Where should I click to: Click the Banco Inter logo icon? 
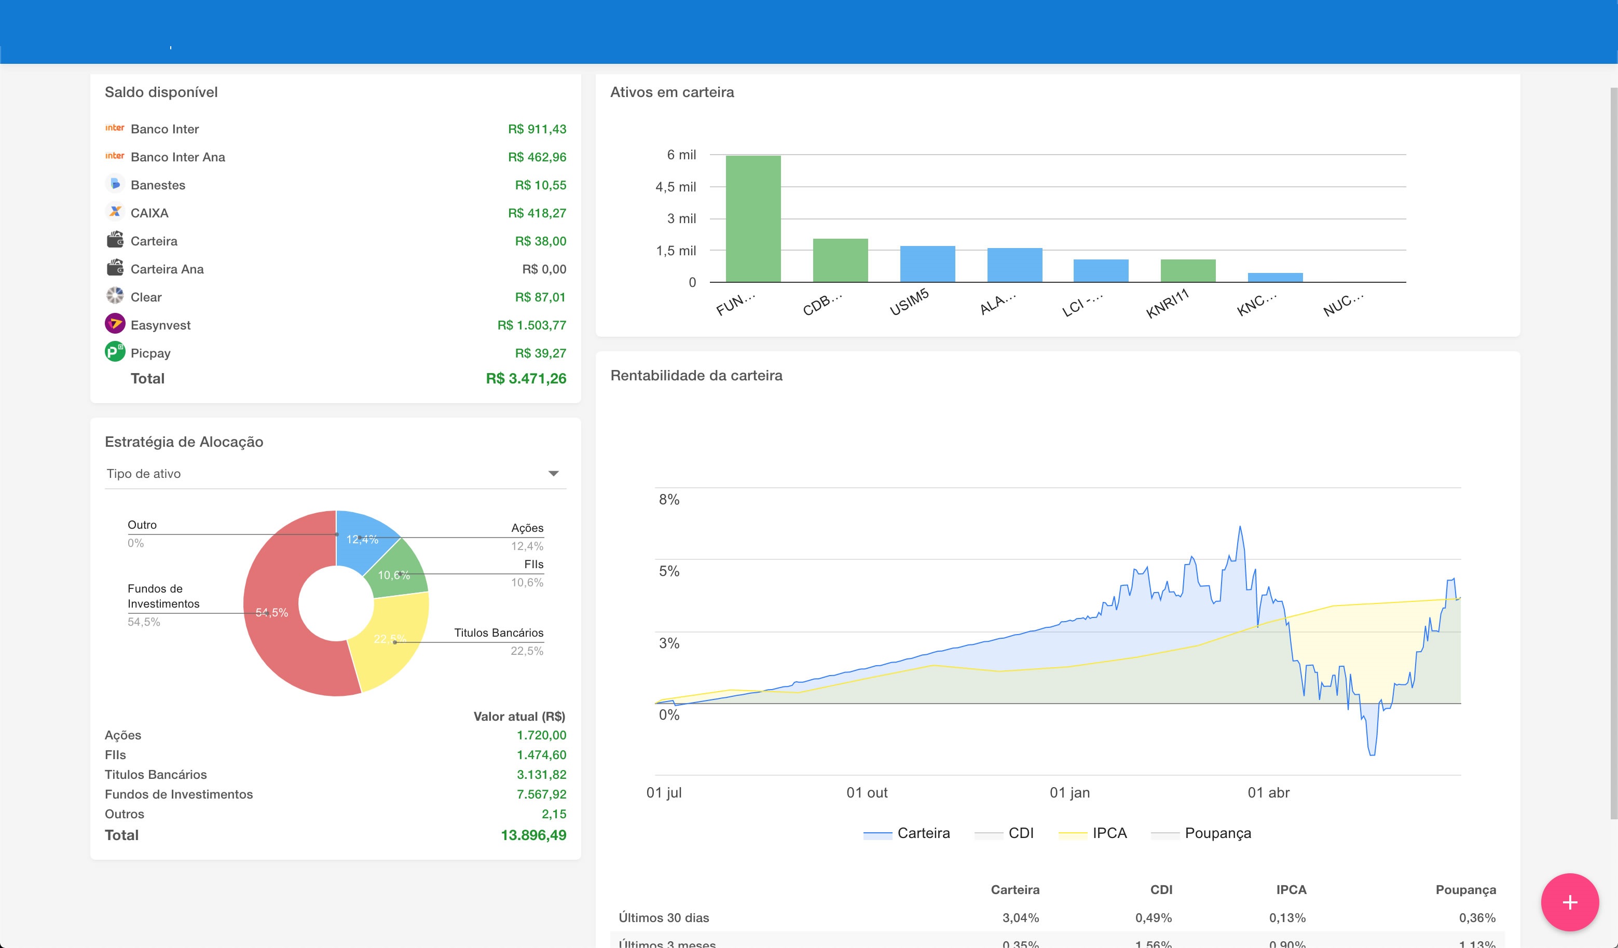[x=114, y=128]
